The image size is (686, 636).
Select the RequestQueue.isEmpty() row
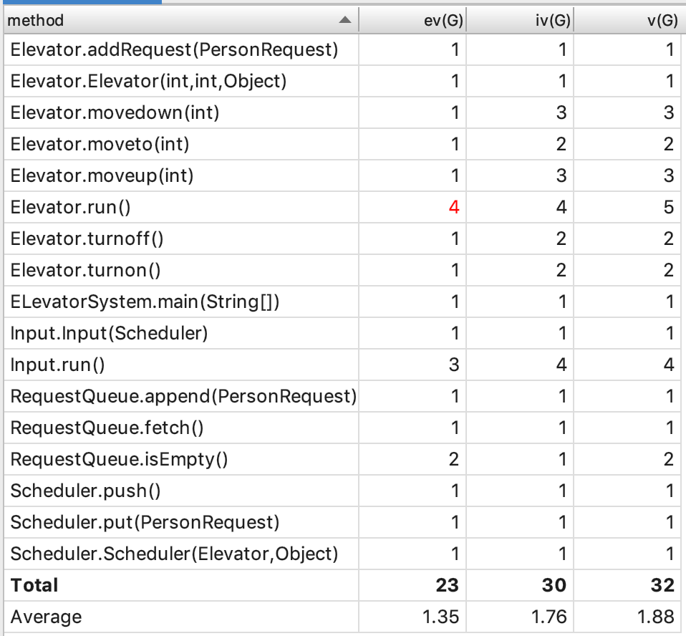click(x=119, y=460)
